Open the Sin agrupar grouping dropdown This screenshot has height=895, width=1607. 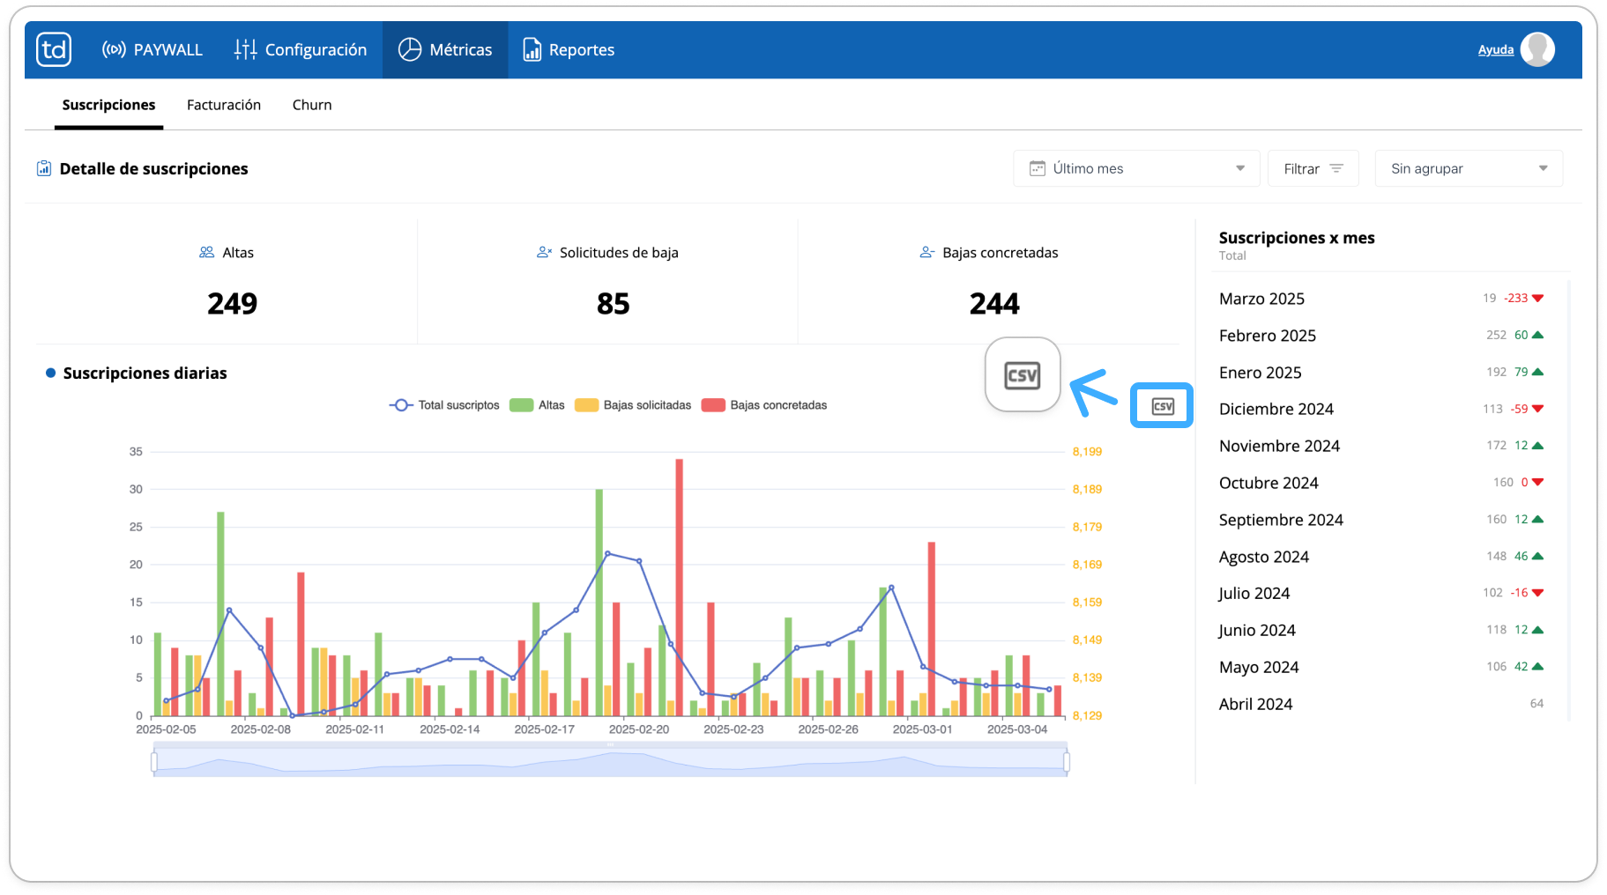(x=1469, y=168)
